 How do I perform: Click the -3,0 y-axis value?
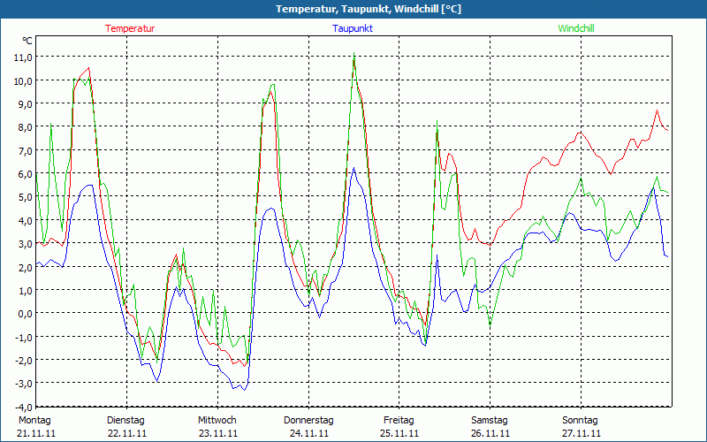point(24,384)
